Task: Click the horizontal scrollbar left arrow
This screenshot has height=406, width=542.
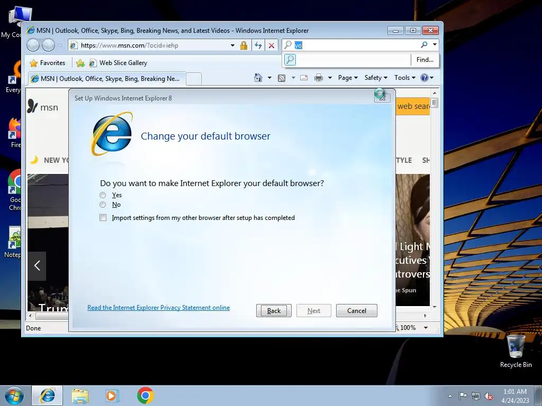Action: click(30, 316)
